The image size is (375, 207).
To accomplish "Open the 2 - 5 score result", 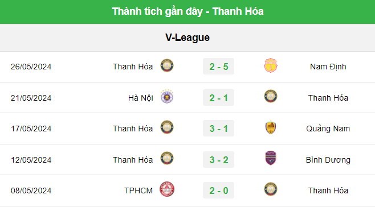I will tap(219, 67).
